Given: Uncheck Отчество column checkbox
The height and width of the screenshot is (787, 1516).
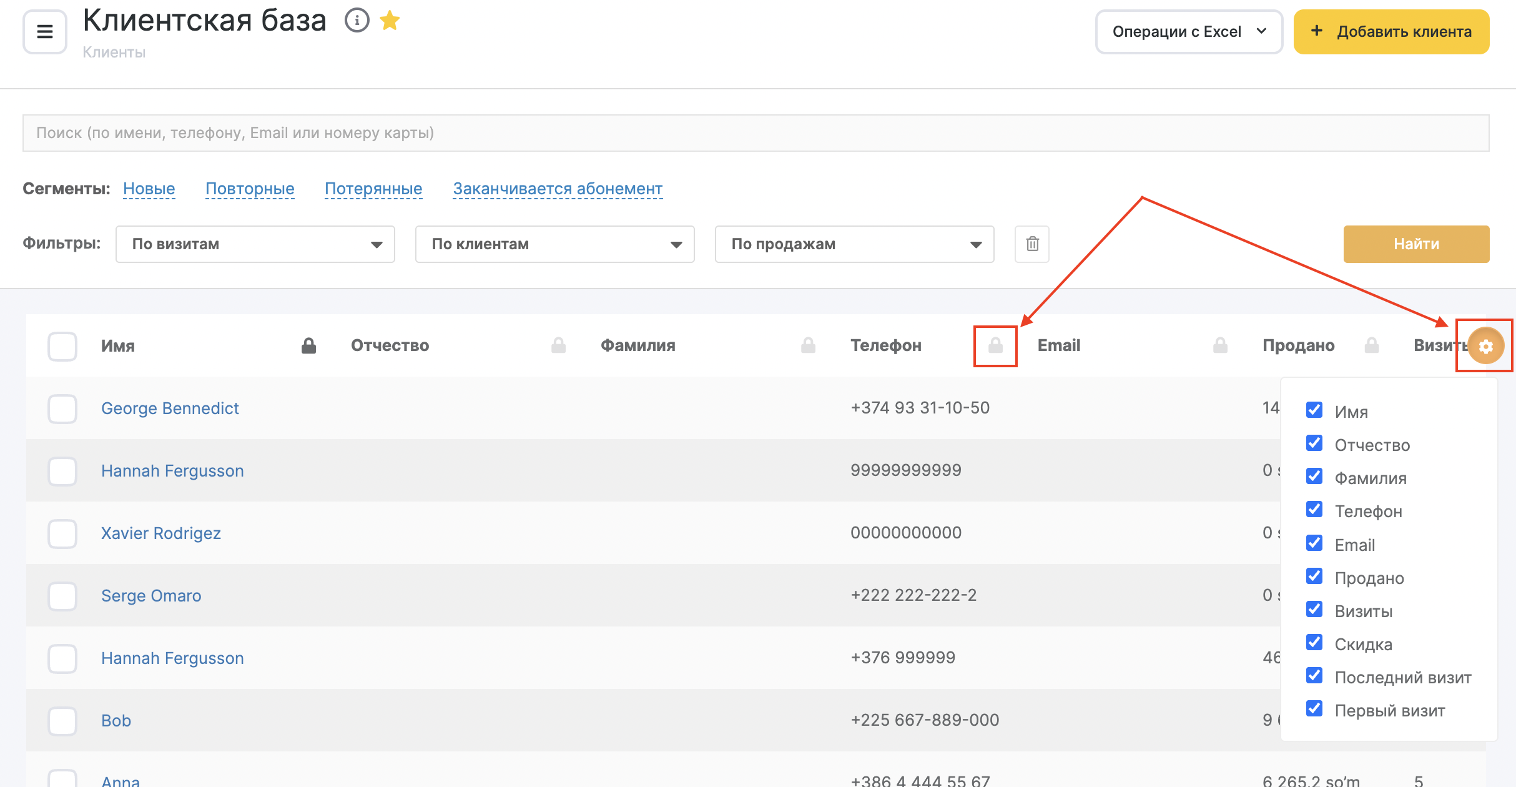Looking at the screenshot, I should [x=1314, y=443].
